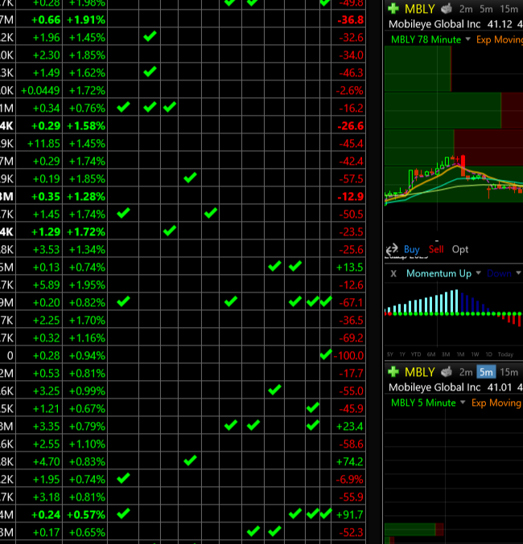Switch top MBLY chart to 2m interval
The width and height of the screenshot is (523, 544).
tap(466, 9)
